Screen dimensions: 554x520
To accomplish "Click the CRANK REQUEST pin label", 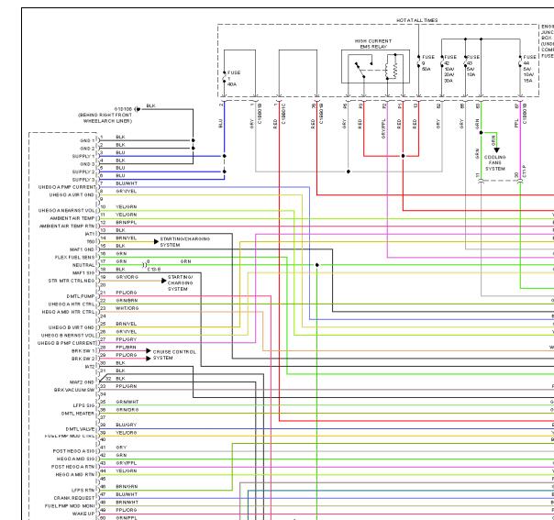I will coord(74,498).
